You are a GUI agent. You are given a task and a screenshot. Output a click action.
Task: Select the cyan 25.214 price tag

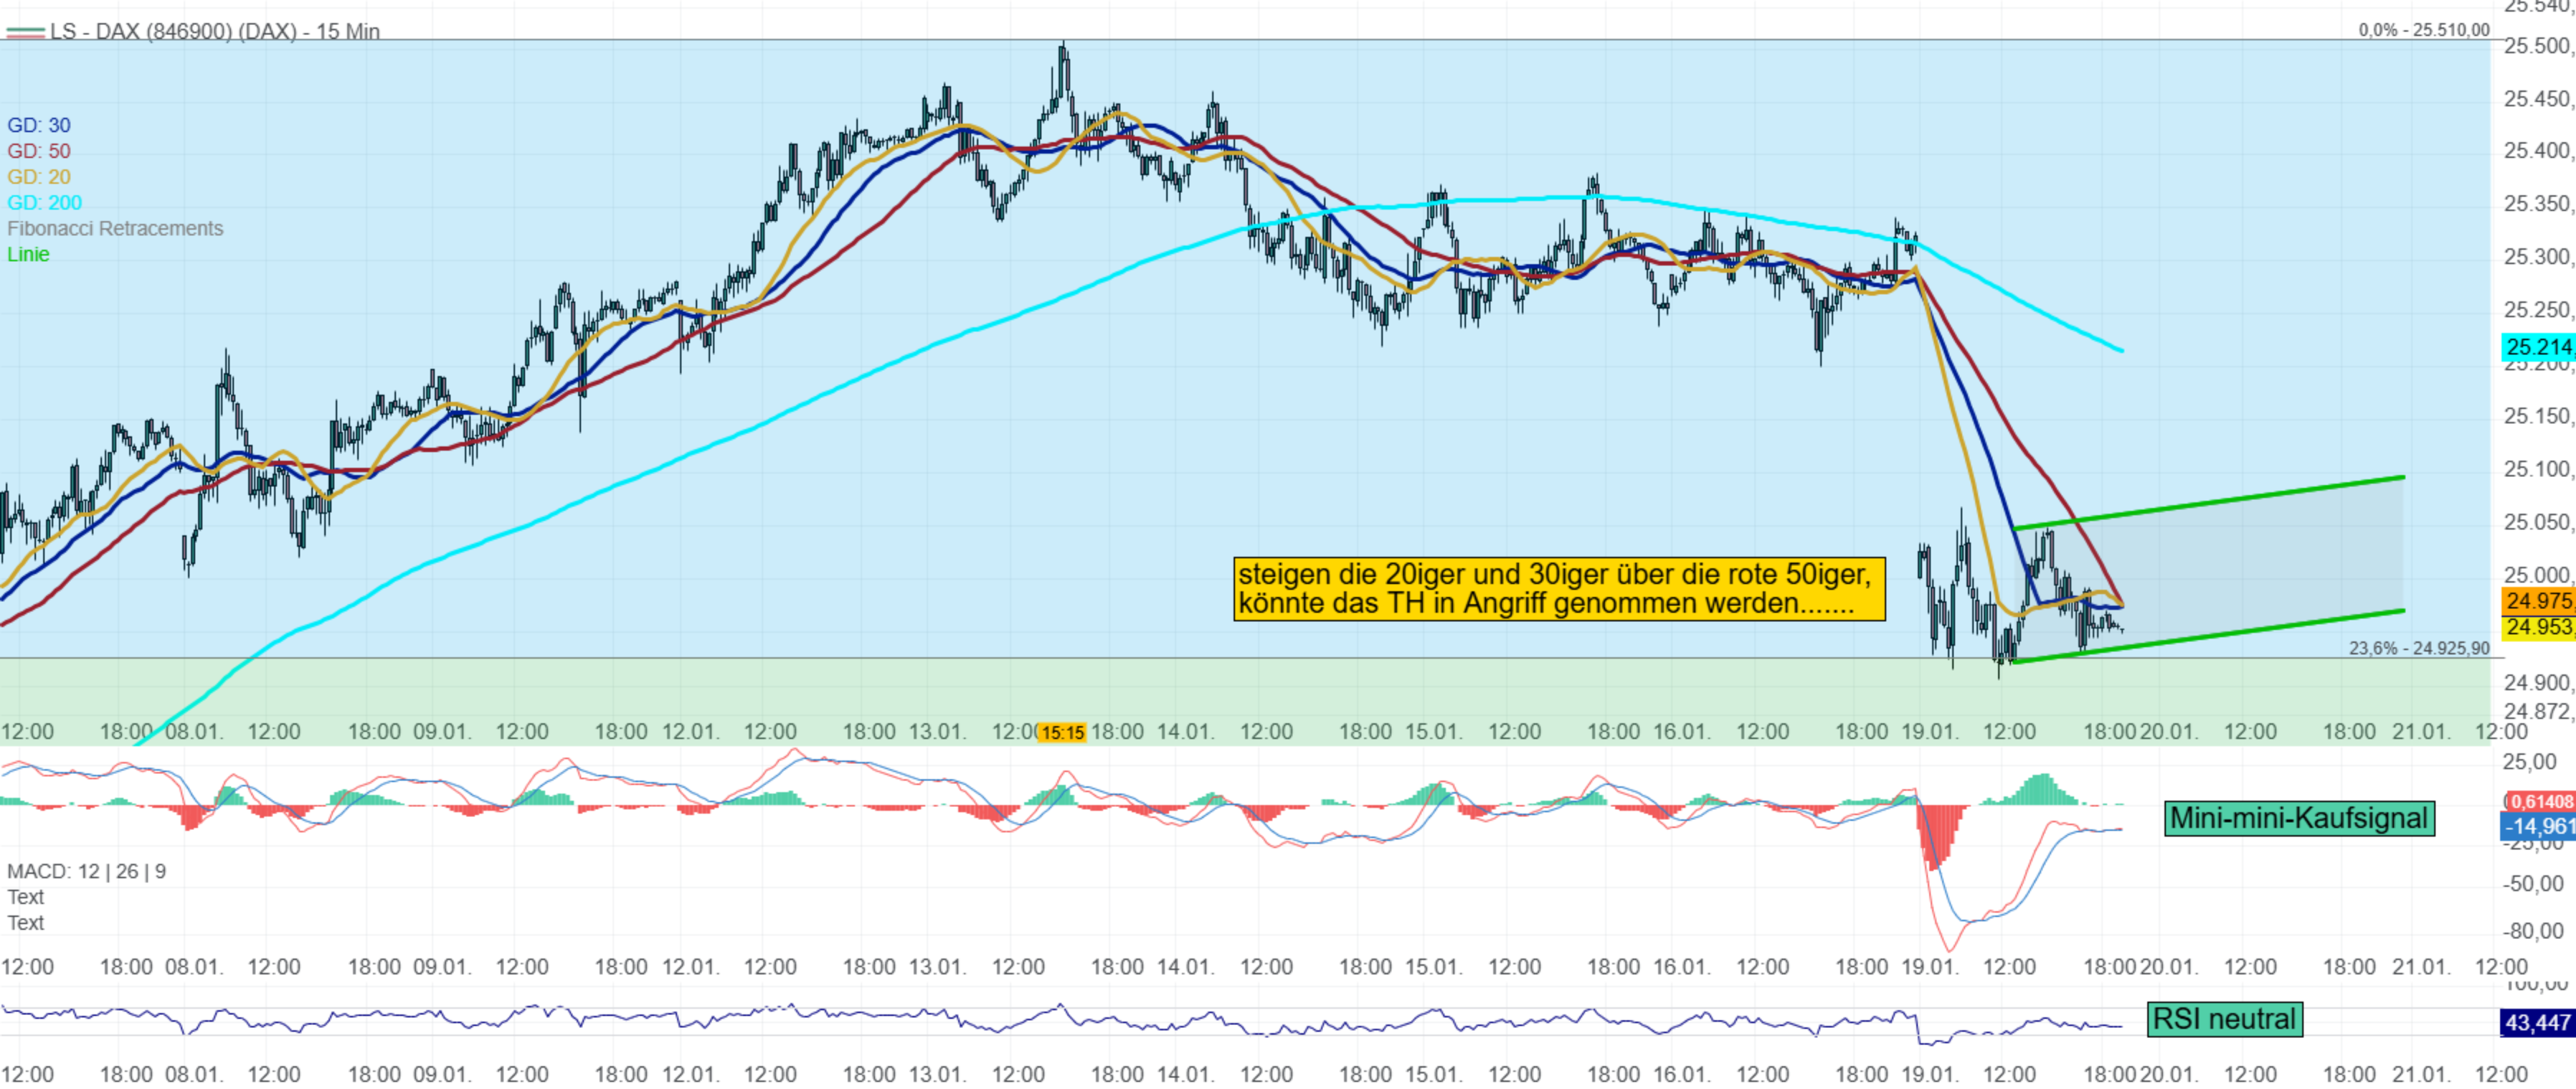(2538, 347)
